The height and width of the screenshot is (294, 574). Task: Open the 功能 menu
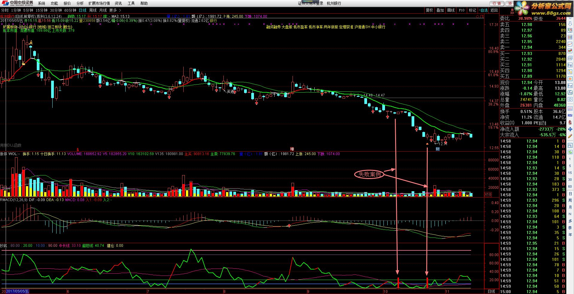[x=54, y=3]
